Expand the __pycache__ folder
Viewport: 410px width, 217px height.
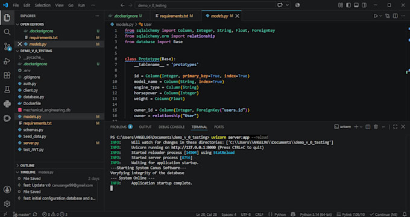point(34,57)
